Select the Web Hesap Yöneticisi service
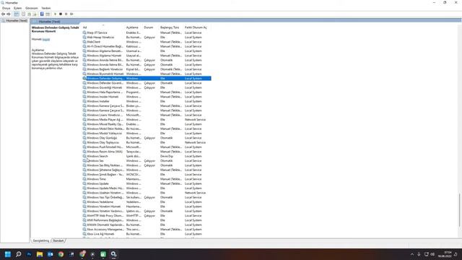 147,38
